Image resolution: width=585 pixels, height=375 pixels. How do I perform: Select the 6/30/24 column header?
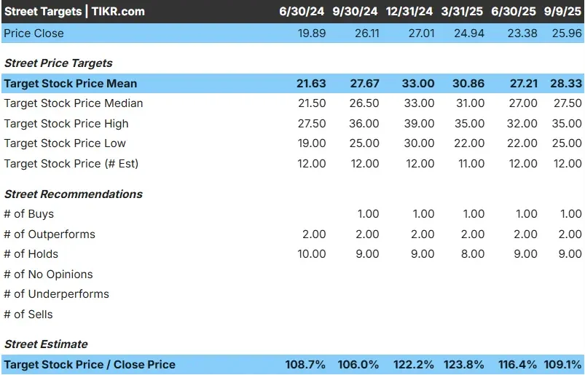point(302,12)
